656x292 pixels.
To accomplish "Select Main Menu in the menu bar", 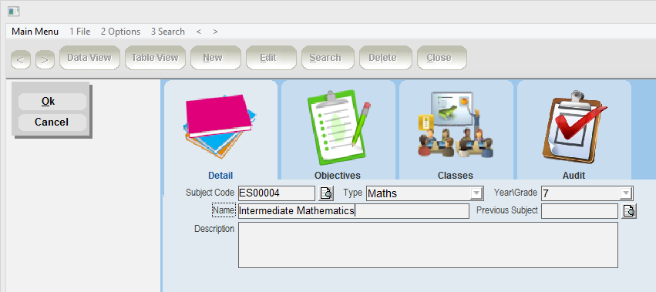I will click(x=35, y=32).
